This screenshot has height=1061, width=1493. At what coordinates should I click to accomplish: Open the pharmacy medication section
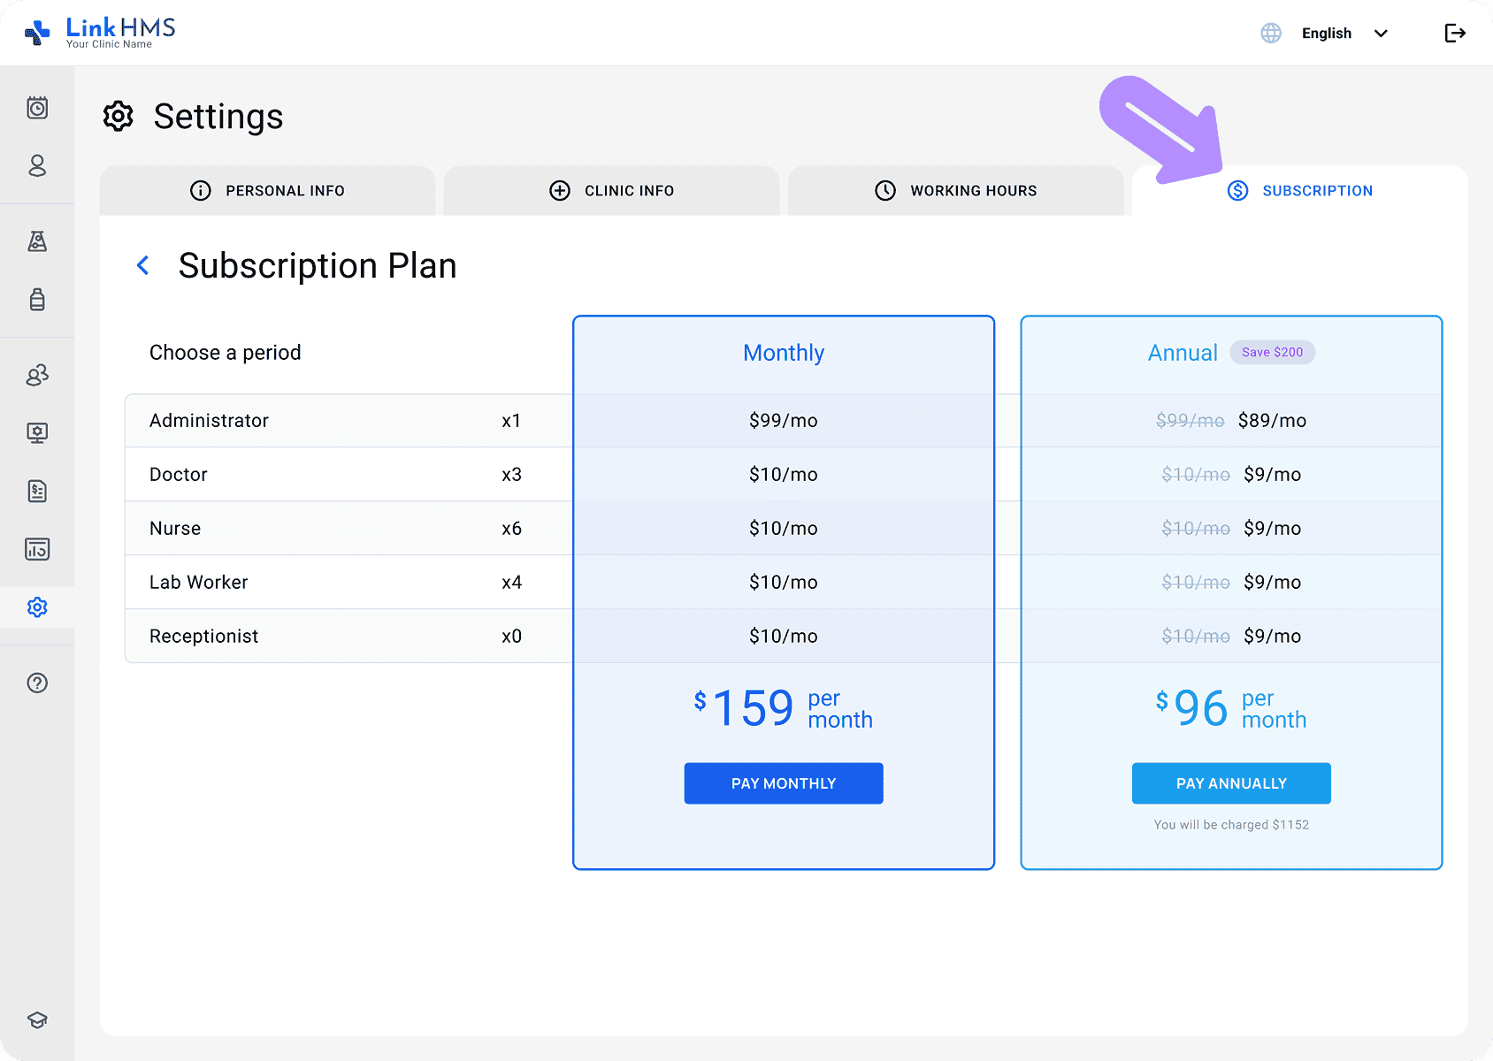37,301
